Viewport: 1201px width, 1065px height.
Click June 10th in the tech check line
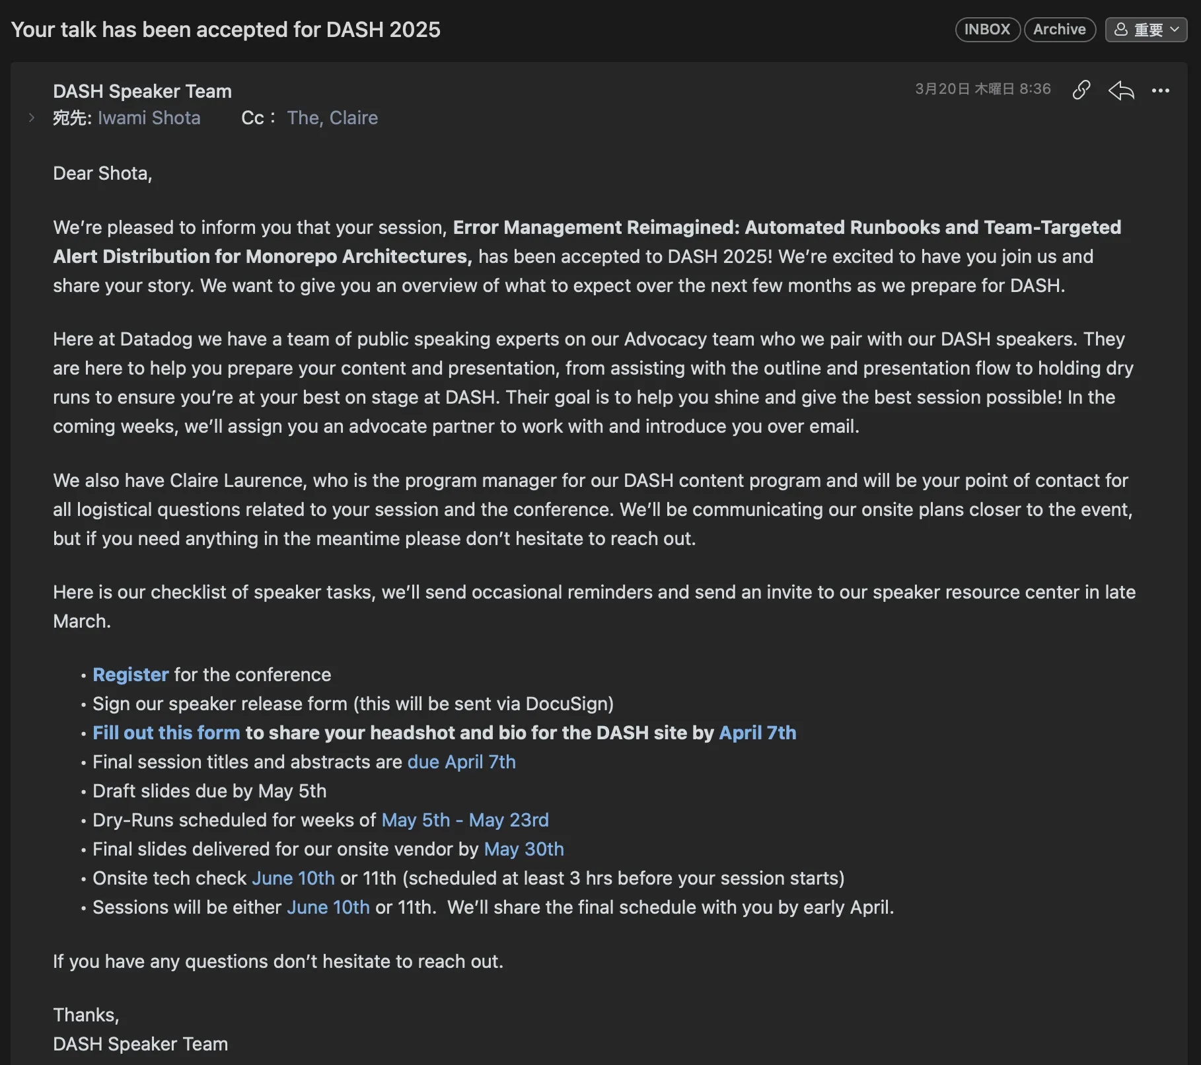[x=293, y=878]
